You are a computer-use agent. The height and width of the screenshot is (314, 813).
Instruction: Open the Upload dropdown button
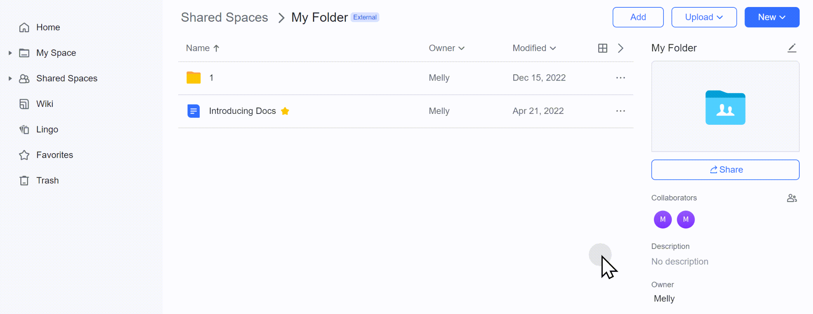(704, 17)
